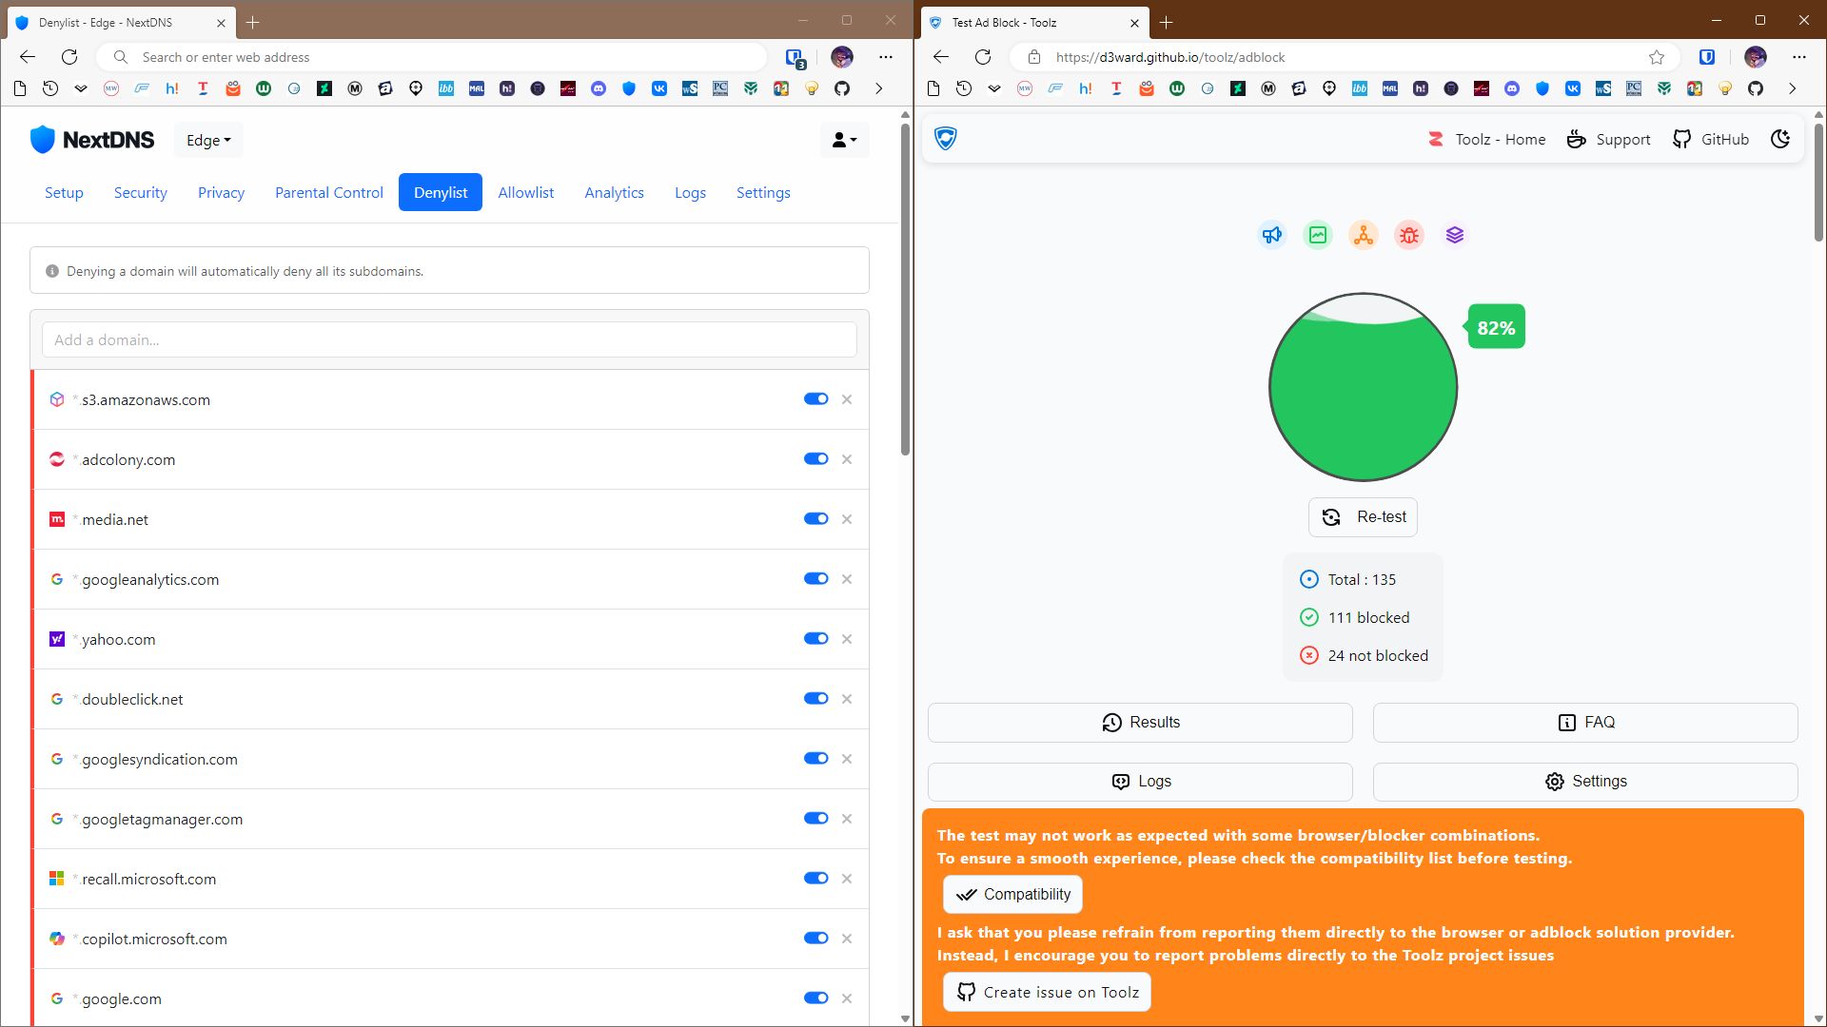This screenshot has height=1027, width=1827.
Task: Open the Toolz Logs button
Action: [1140, 782]
